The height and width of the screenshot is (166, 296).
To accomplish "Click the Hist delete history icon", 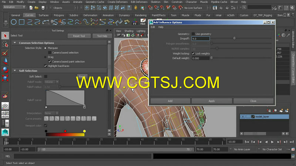I will (143, 22).
